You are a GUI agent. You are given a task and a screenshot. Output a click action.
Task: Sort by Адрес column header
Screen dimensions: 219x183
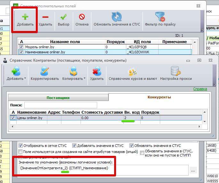[54, 112]
